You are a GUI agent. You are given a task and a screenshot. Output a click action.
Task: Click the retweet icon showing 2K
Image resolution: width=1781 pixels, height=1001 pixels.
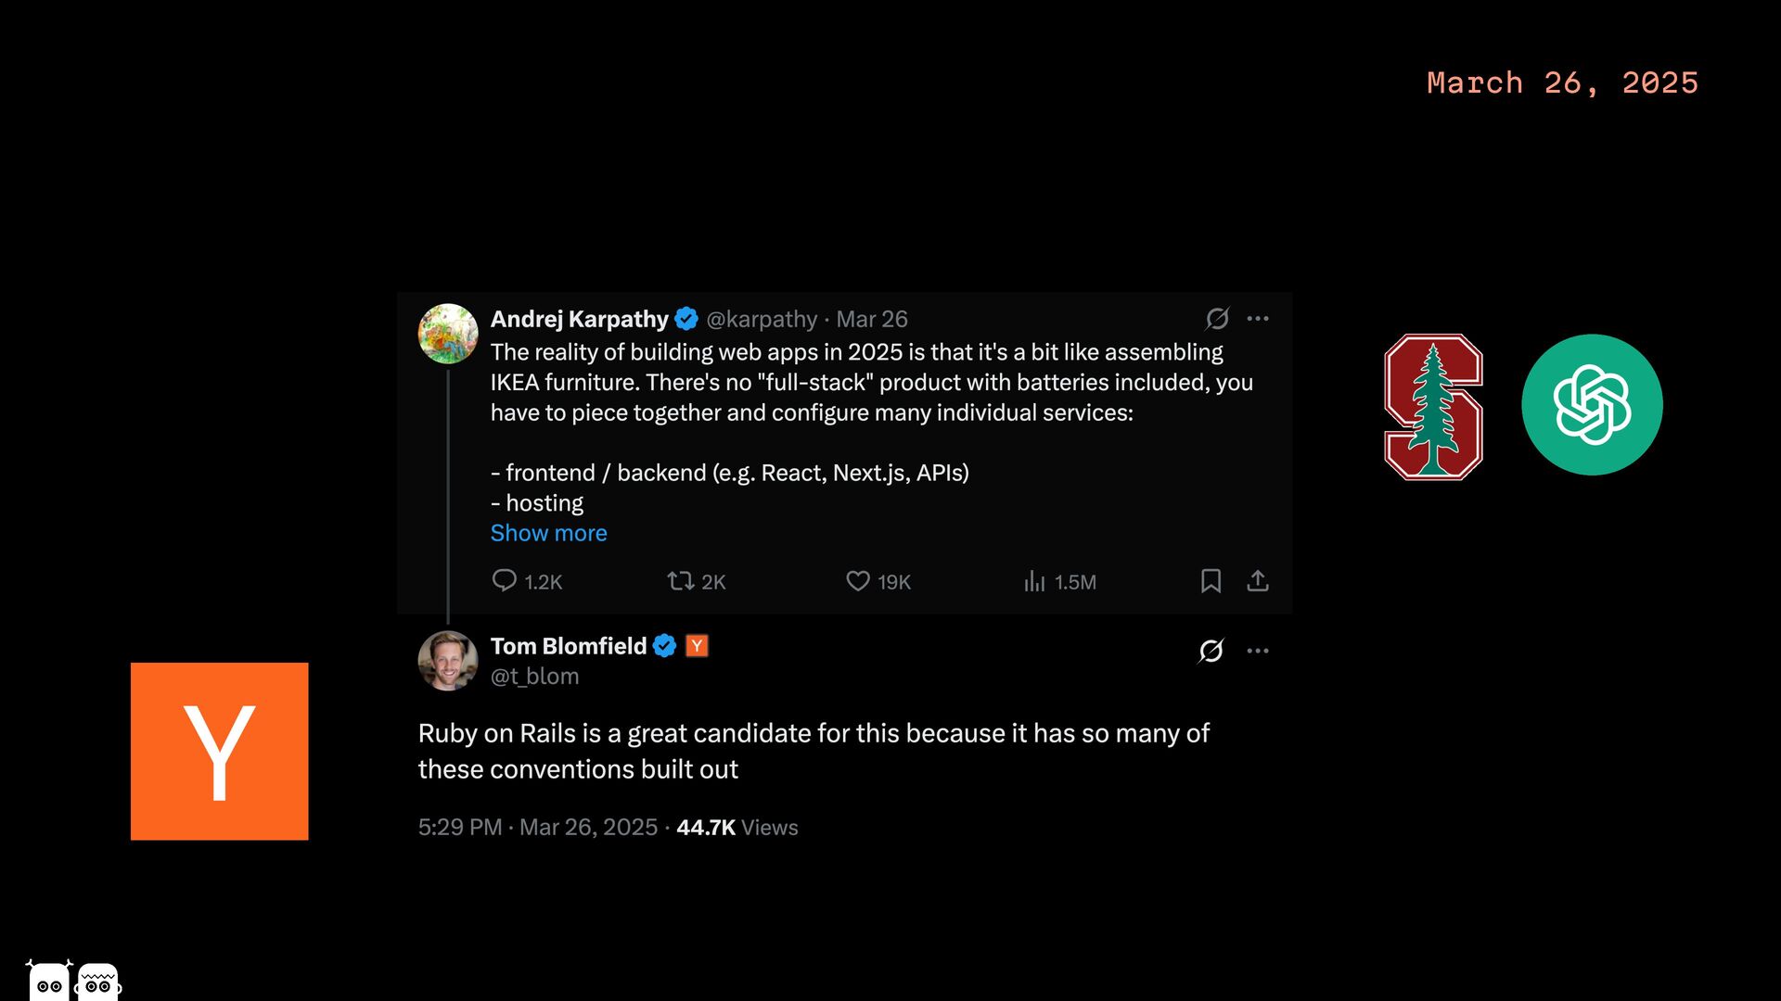point(680,581)
